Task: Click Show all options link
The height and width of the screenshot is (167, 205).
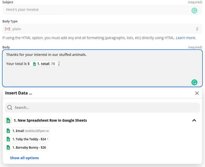Action: (x=24, y=158)
